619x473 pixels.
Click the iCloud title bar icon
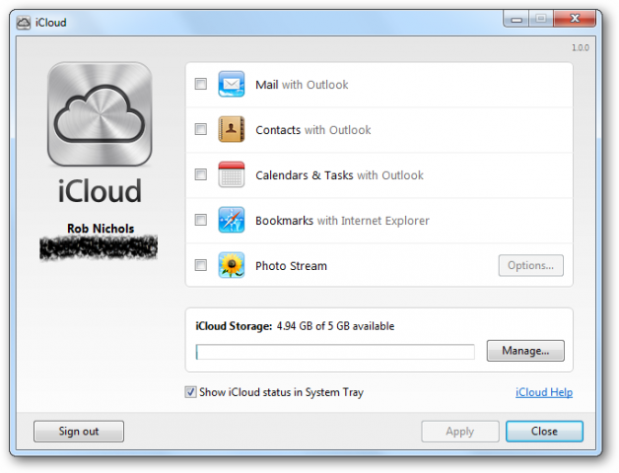pyautogui.click(x=24, y=23)
